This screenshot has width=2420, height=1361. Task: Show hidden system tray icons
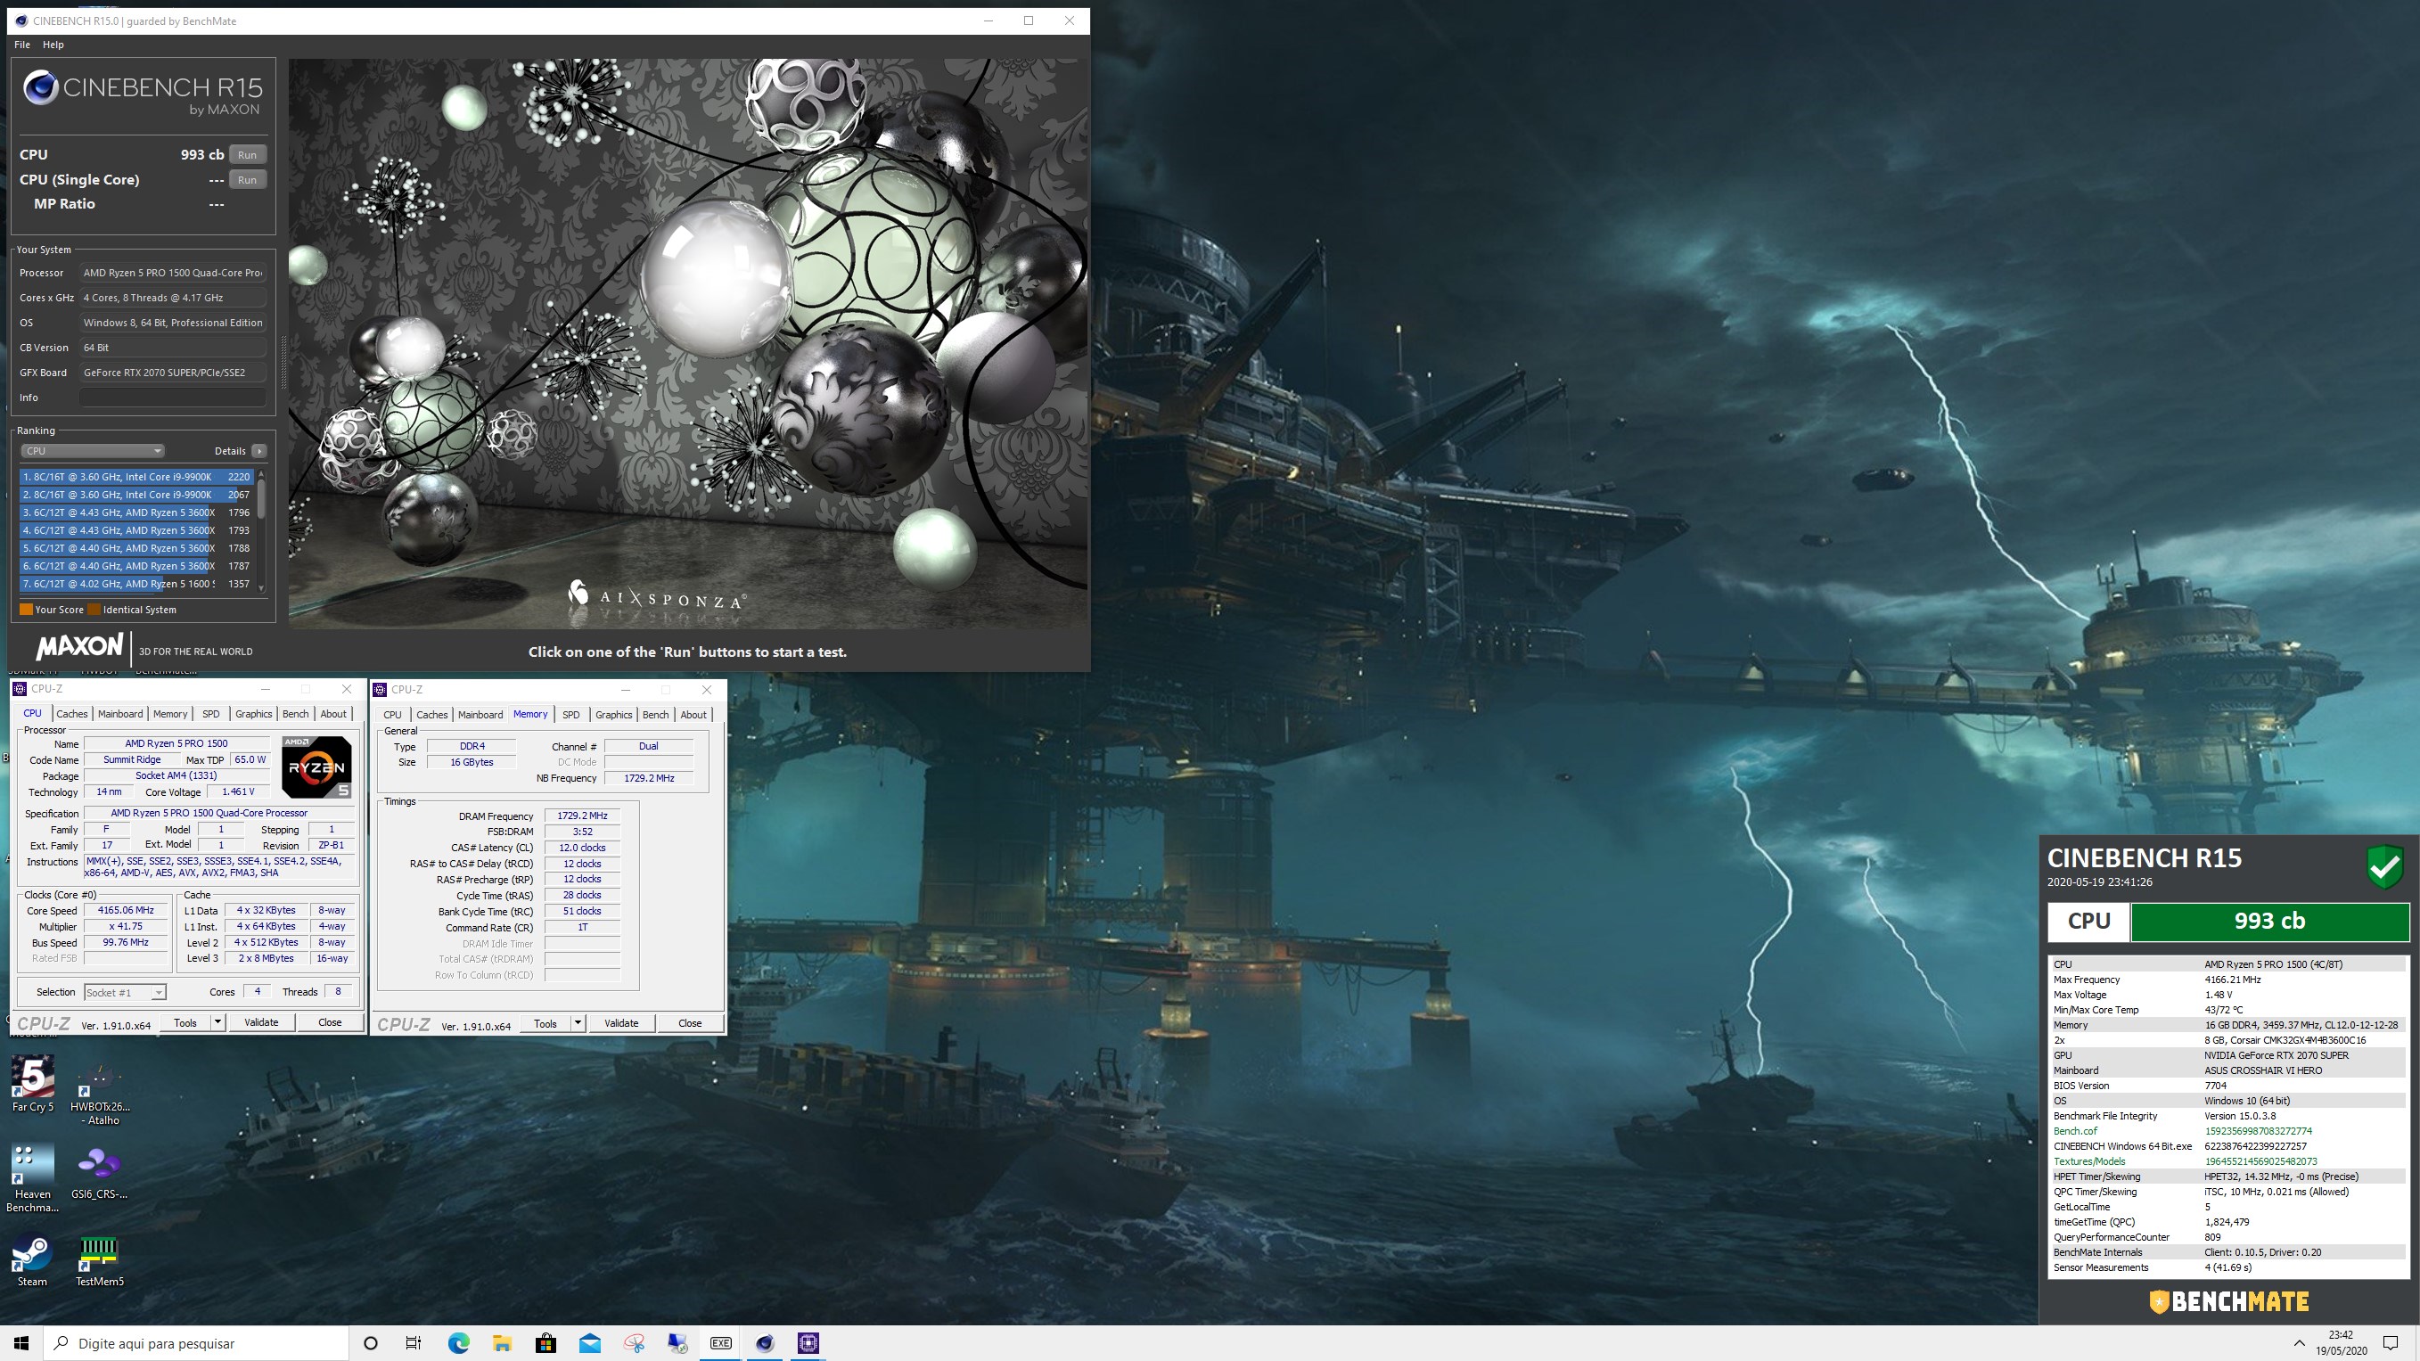tap(2299, 1343)
